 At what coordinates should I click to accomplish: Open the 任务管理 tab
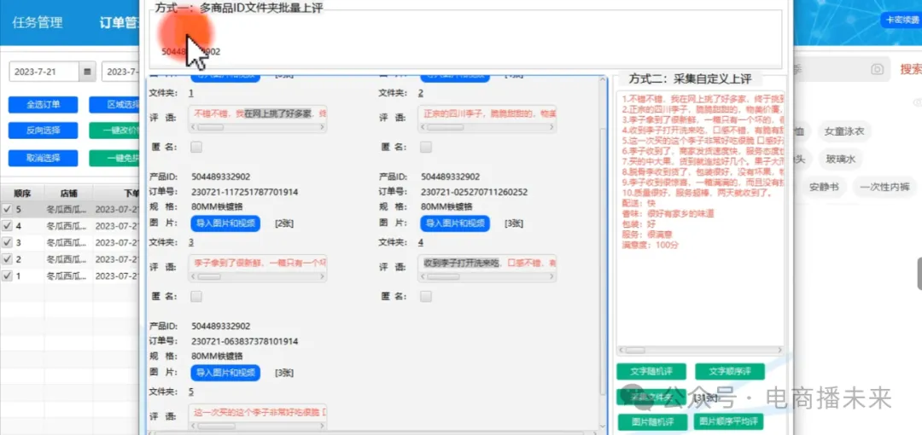(37, 22)
